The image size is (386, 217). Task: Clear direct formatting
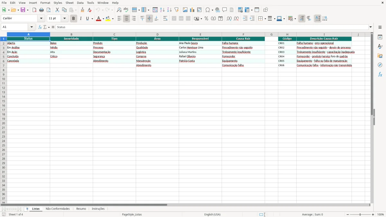point(89,10)
